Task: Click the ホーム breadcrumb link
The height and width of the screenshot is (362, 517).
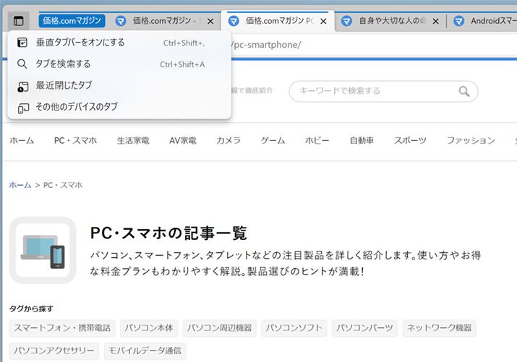Action: click(x=20, y=186)
